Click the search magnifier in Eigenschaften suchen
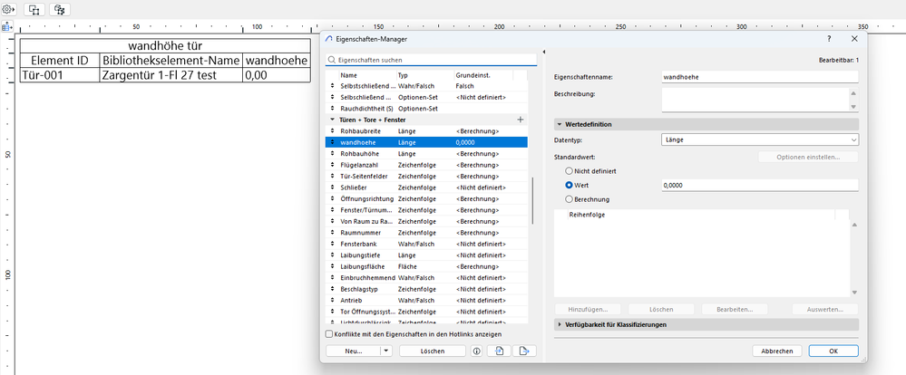This screenshot has height=375, width=906. (331, 60)
